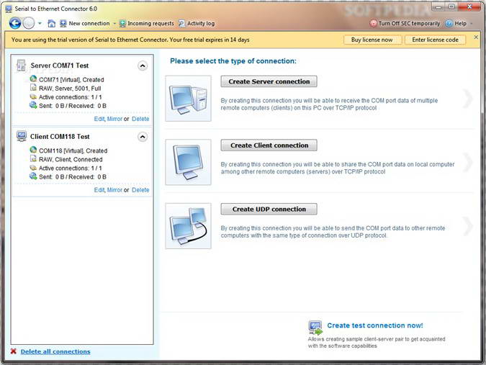Click Create Server connection button

pos(269,81)
